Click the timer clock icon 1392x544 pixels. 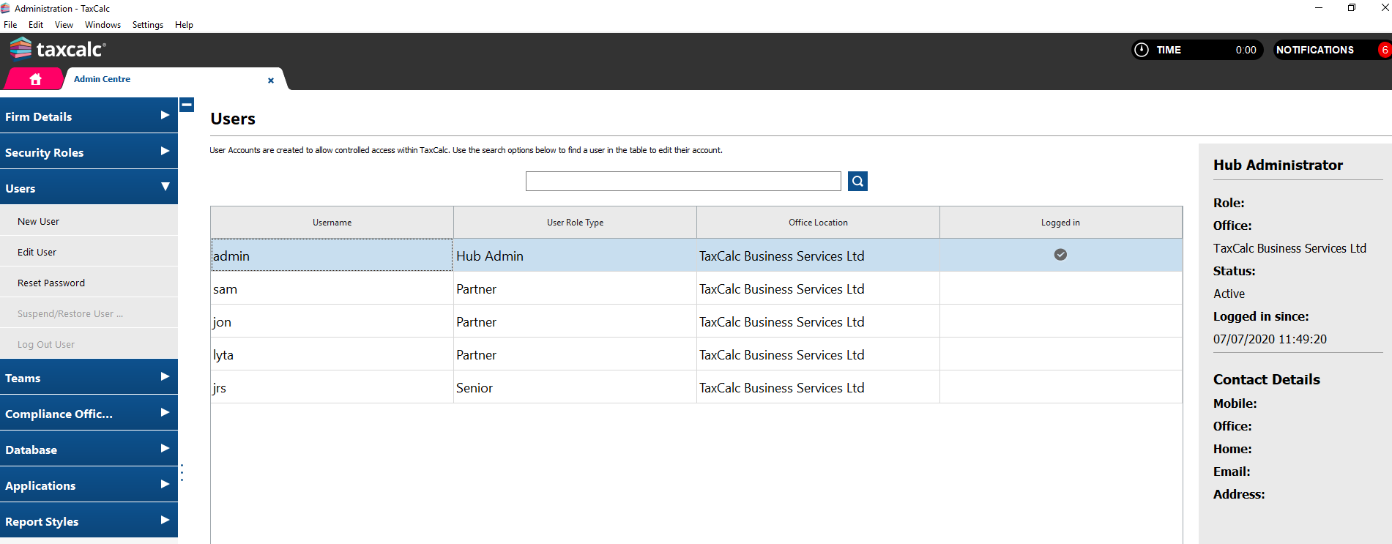1141,50
